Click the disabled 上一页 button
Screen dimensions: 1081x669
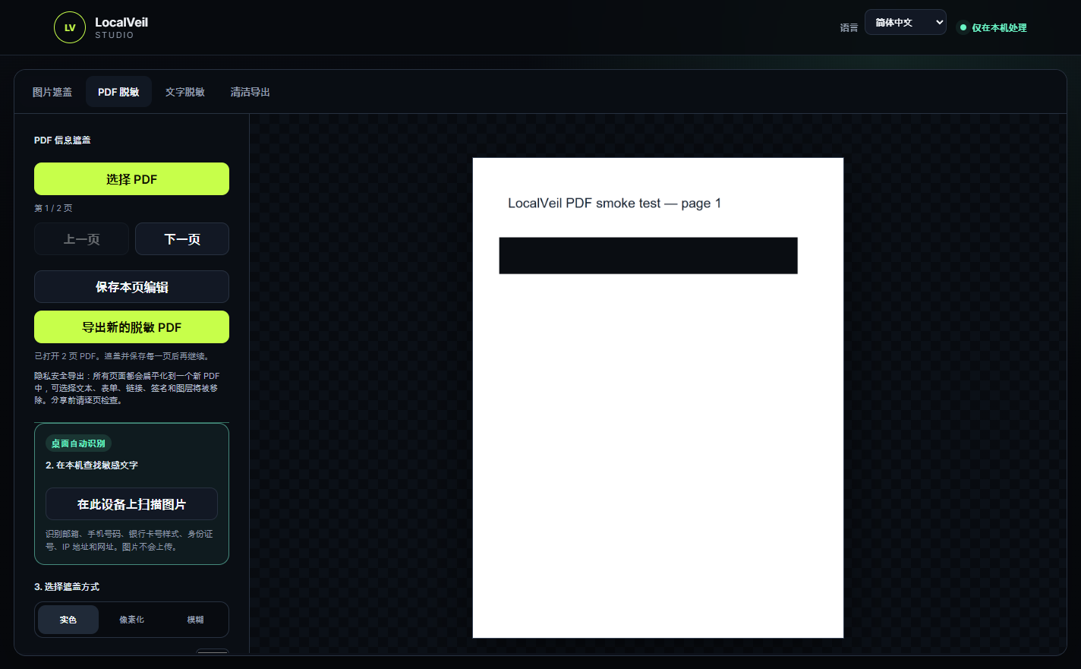(81, 239)
